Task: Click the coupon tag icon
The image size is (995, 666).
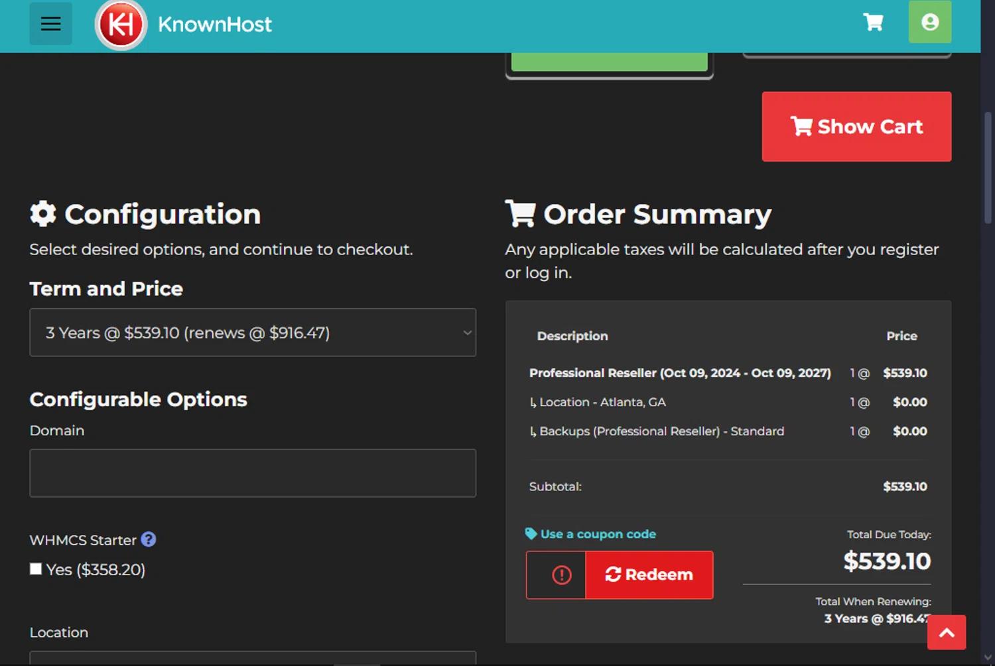Action: [x=531, y=533]
